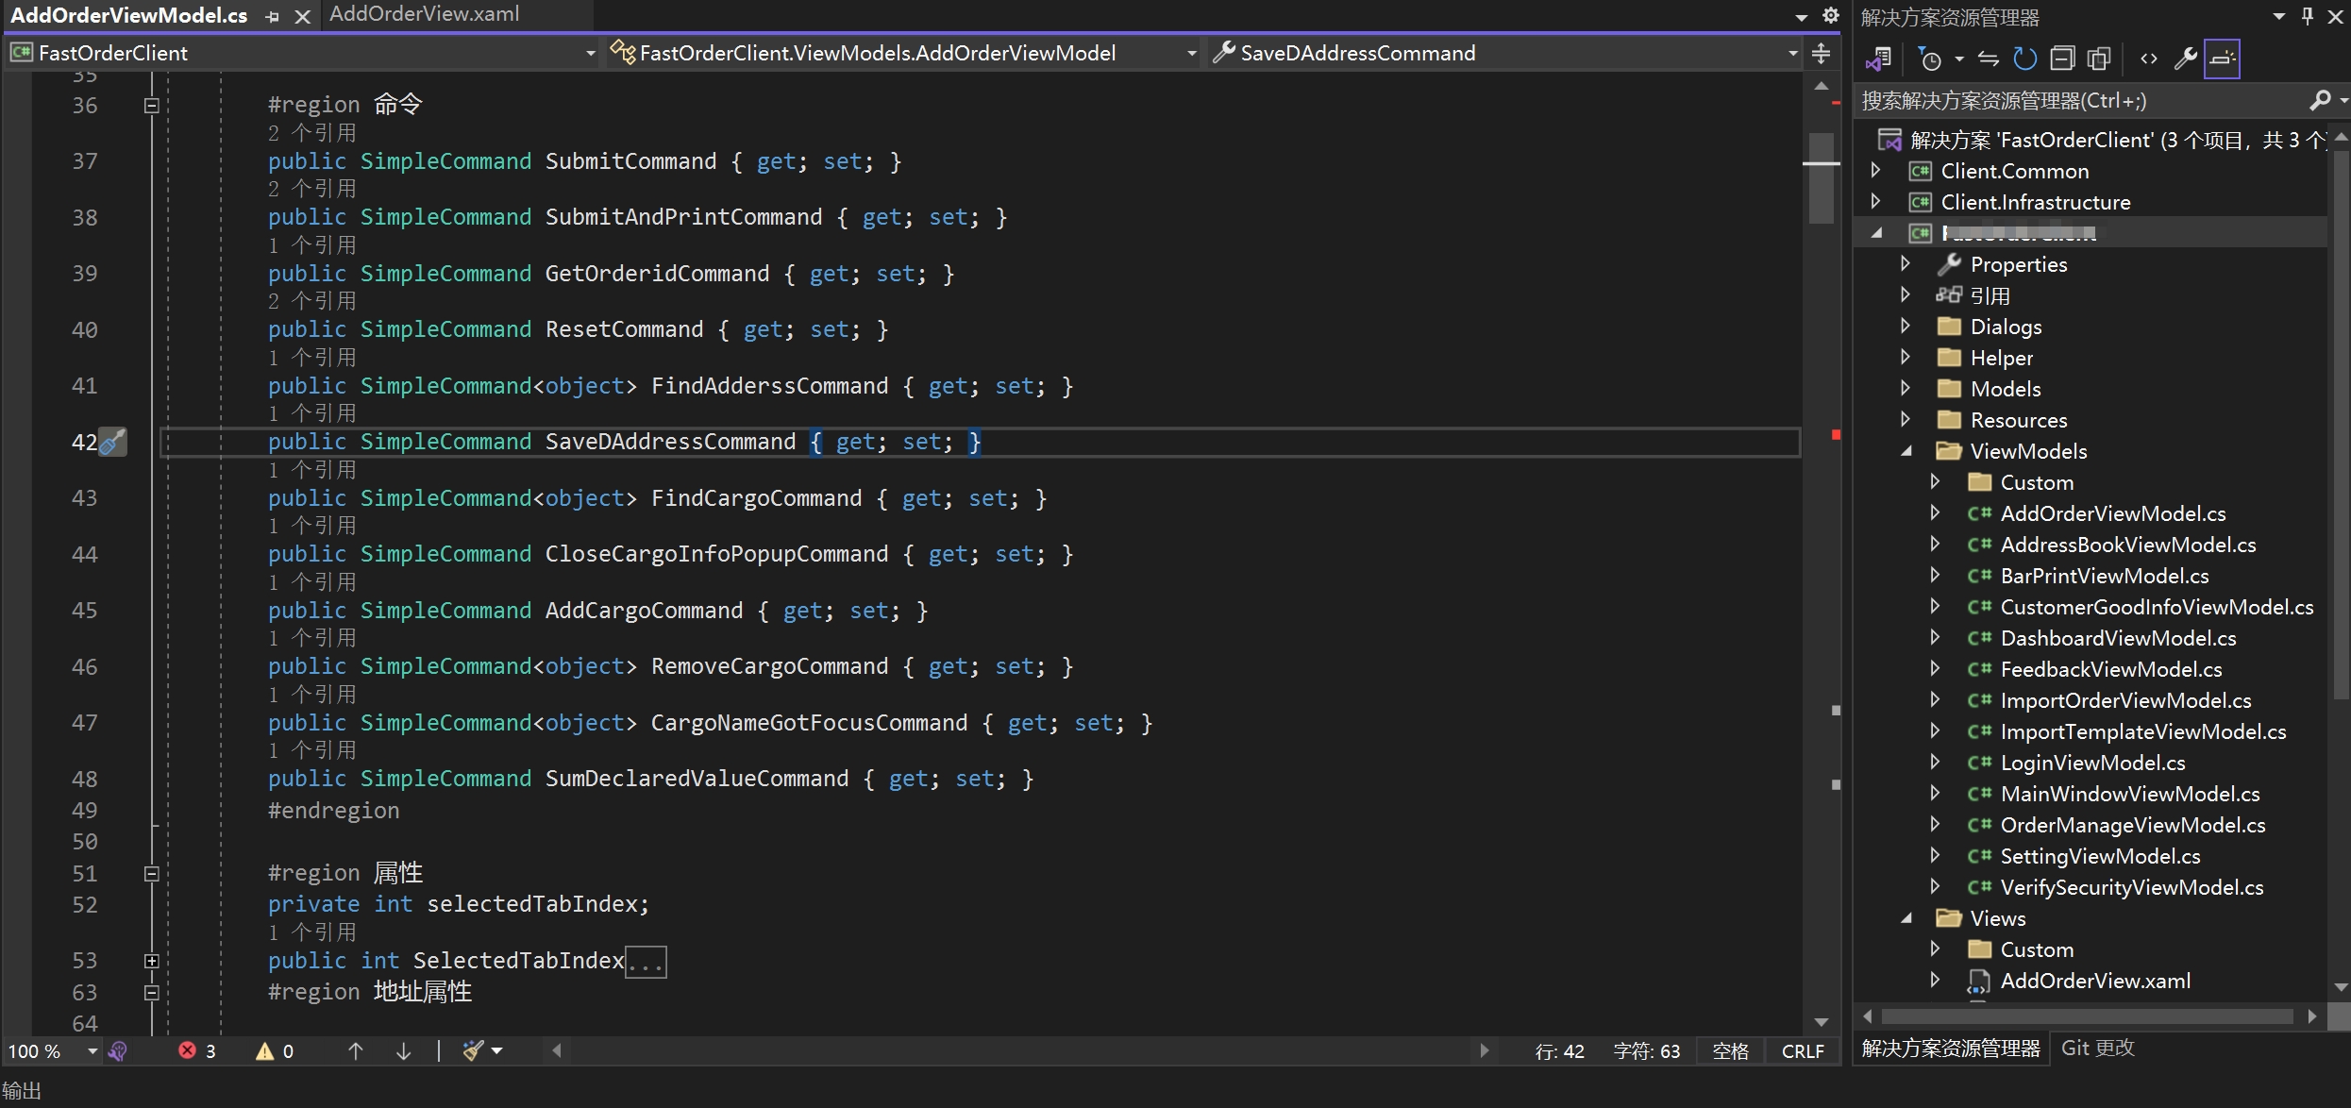Open Solution Explorer window options arrow

[2279, 16]
